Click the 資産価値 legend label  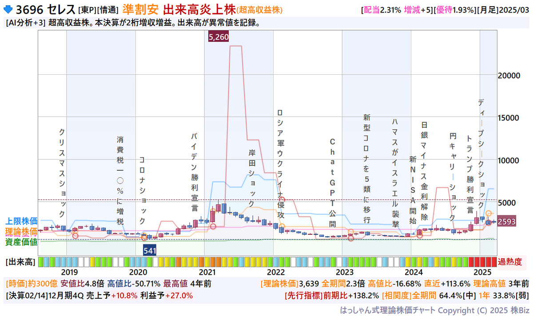pyautogui.click(x=21, y=242)
